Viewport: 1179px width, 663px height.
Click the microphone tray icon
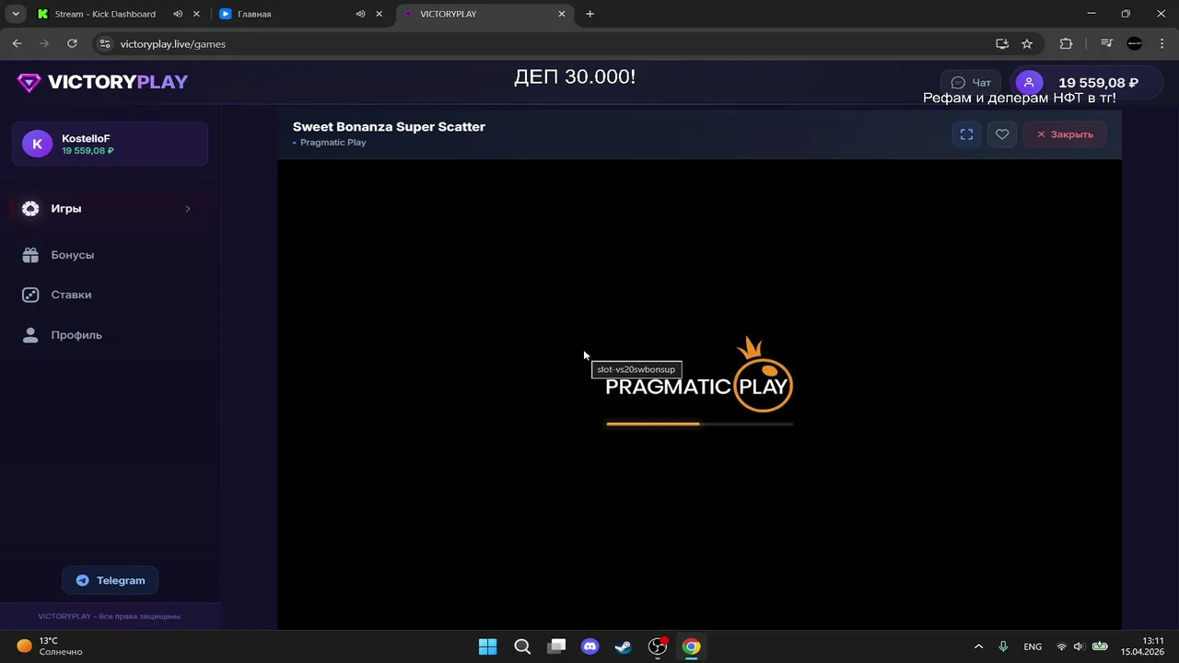(x=1003, y=646)
